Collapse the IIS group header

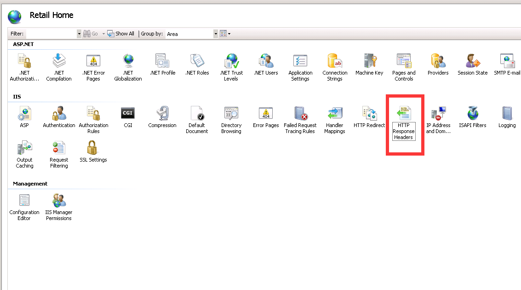[x=17, y=97]
